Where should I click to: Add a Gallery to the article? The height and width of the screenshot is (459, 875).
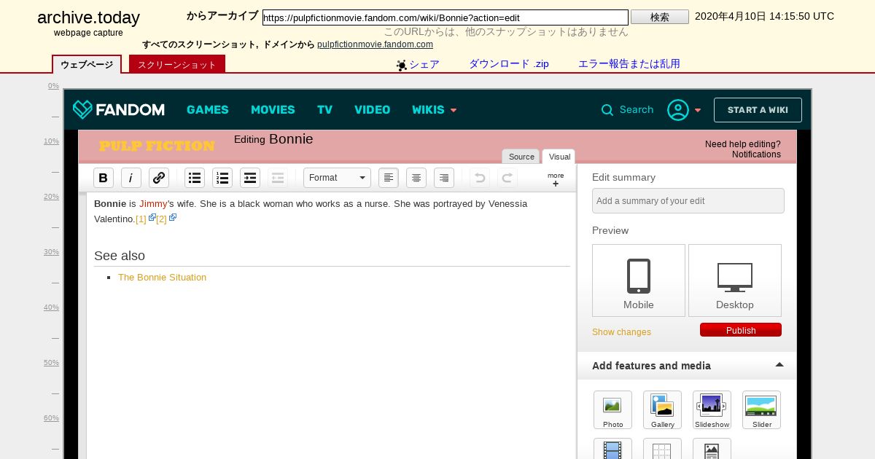click(662, 410)
